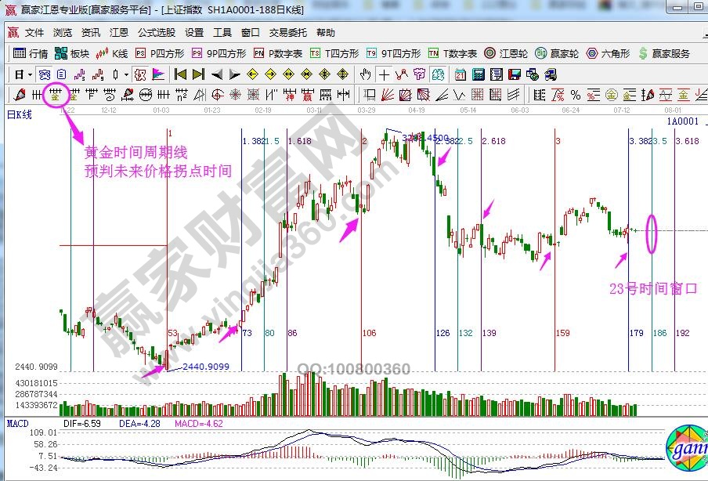Open the 日 period dropdown
Viewport: 708px width, 481px height.
click(23, 74)
